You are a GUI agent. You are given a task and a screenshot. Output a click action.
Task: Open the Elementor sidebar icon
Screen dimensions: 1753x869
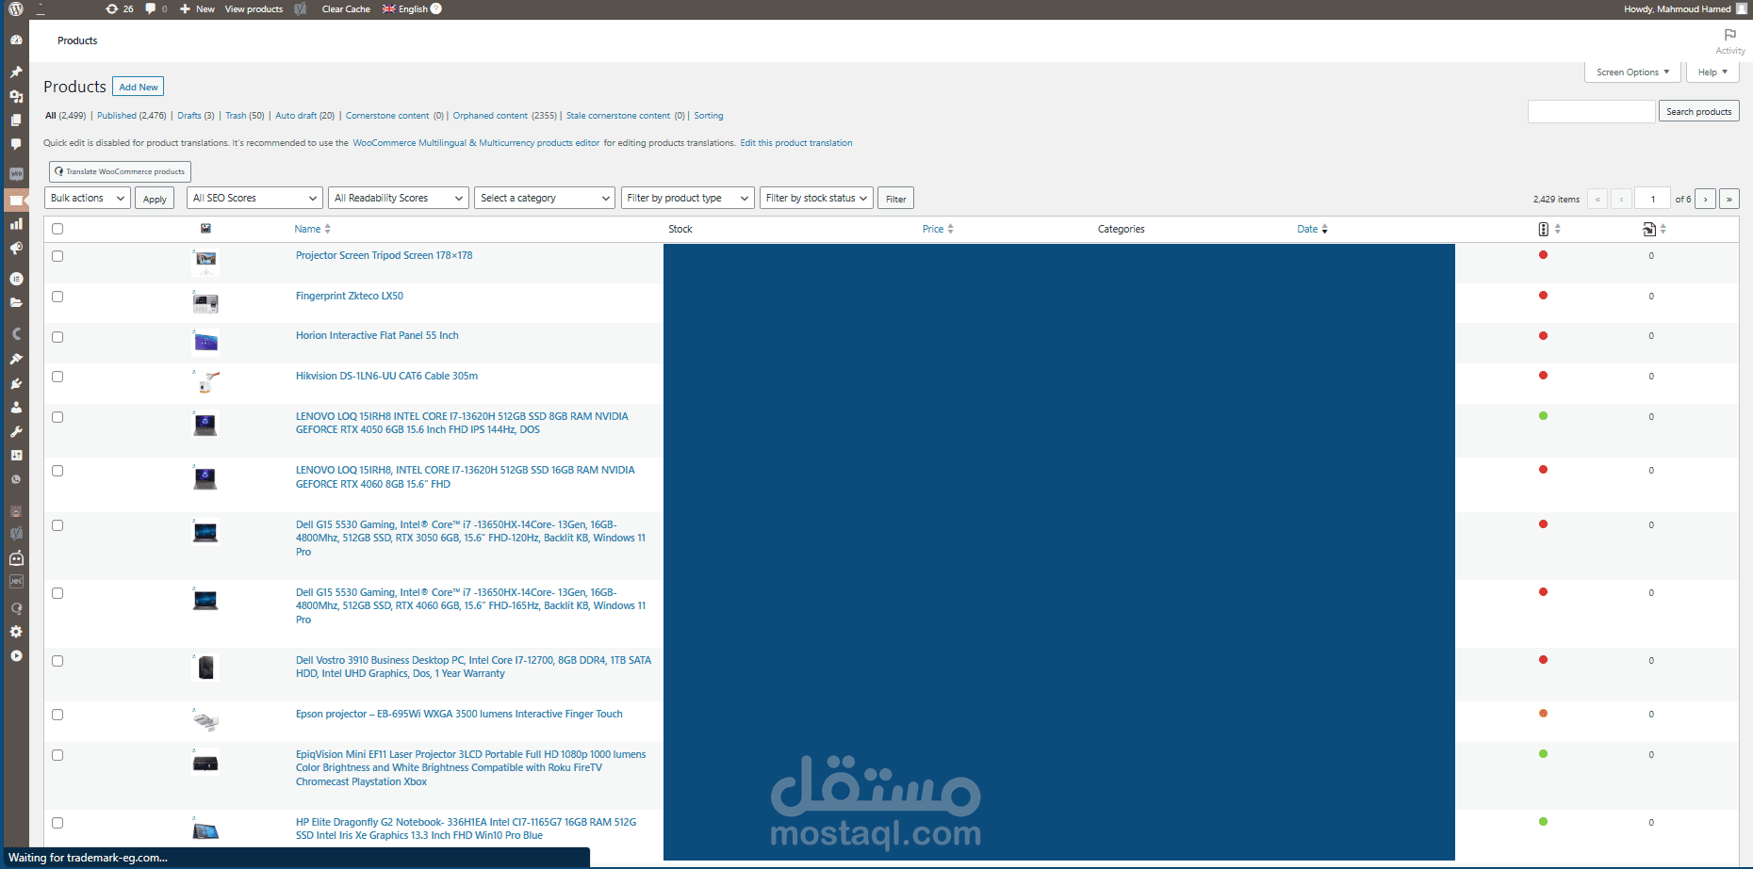tap(16, 279)
